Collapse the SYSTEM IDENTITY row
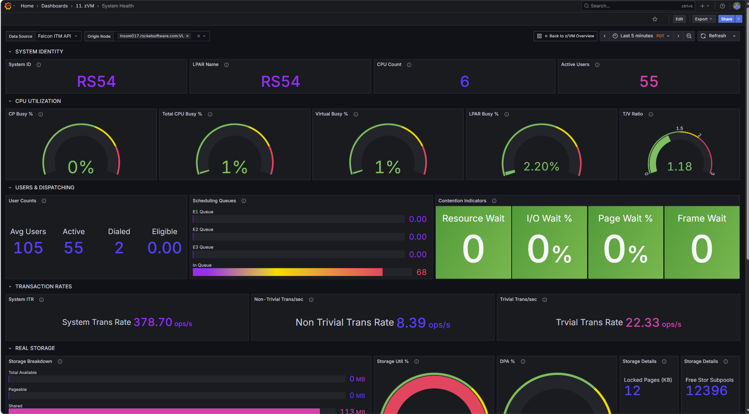Image resolution: width=749 pixels, height=414 pixels. click(10, 52)
